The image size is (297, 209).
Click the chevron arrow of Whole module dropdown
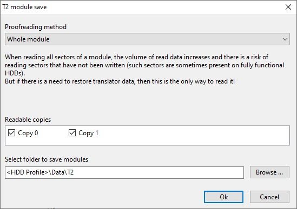(285, 39)
